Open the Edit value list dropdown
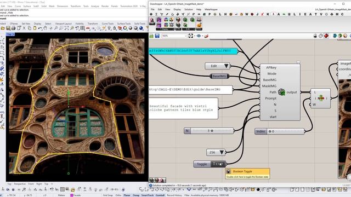 click(x=227, y=66)
